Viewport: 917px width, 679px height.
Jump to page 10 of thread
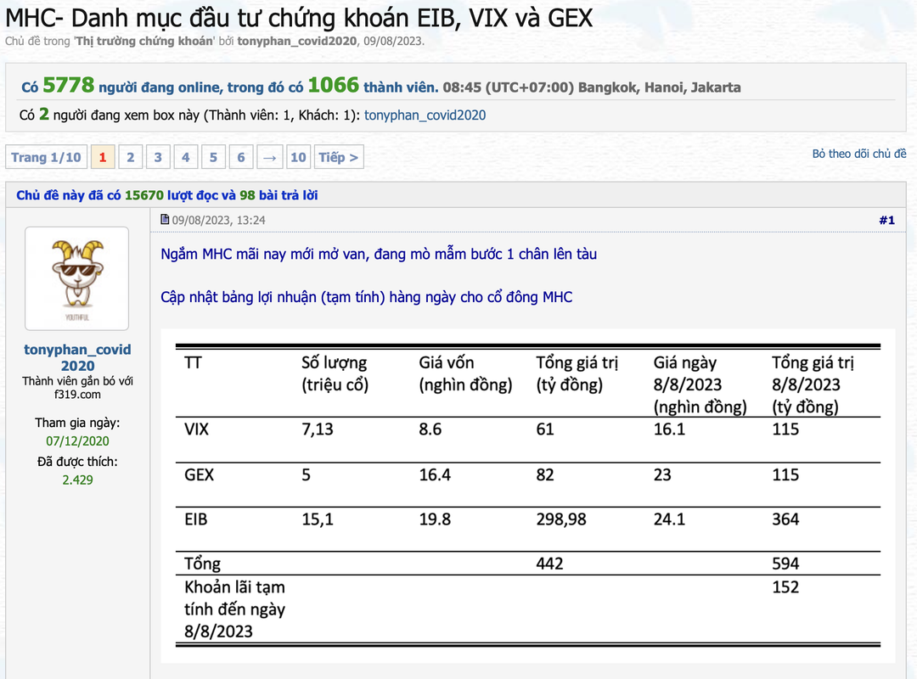(298, 157)
